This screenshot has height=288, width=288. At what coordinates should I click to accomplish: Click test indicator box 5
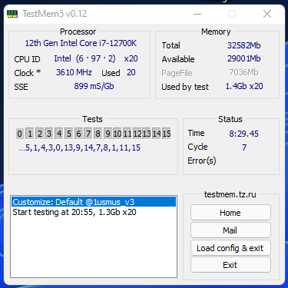point(69,134)
